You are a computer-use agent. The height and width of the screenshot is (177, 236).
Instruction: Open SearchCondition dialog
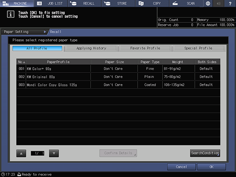(205, 153)
